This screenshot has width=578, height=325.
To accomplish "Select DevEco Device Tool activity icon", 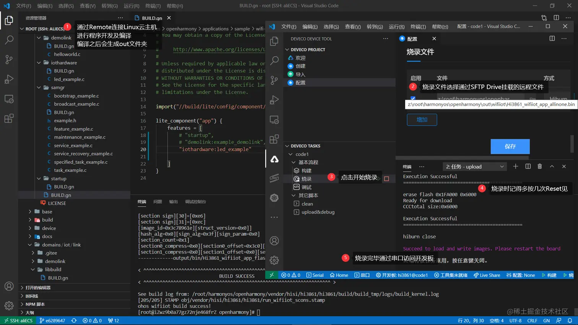I will coord(274,159).
